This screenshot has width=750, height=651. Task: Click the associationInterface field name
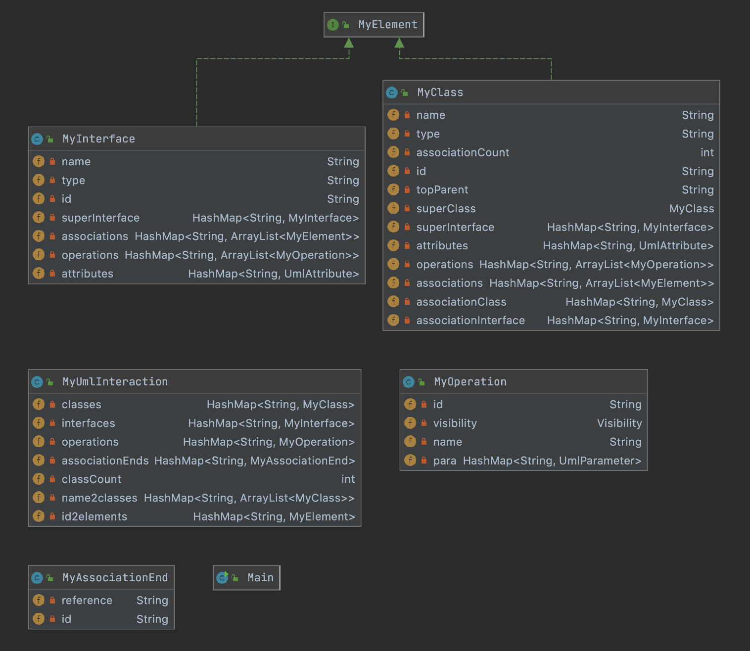point(471,321)
